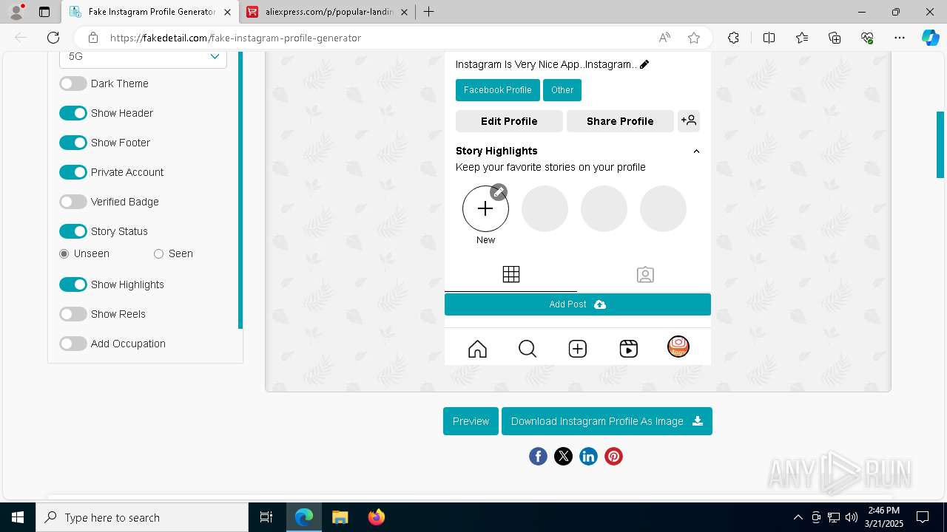Tap the profile avatar in footer

tap(678, 347)
